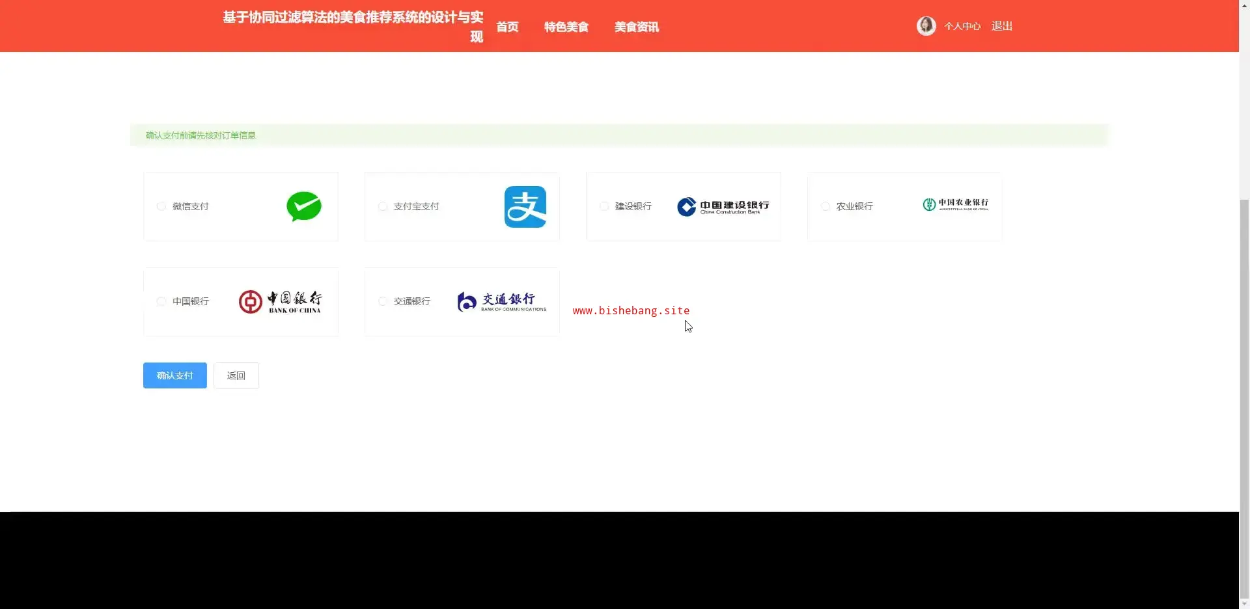The height and width of the screenshot is (609, 1250).
Task: Click the scrollbar up arrow
Action: (x=1244, y=5)
